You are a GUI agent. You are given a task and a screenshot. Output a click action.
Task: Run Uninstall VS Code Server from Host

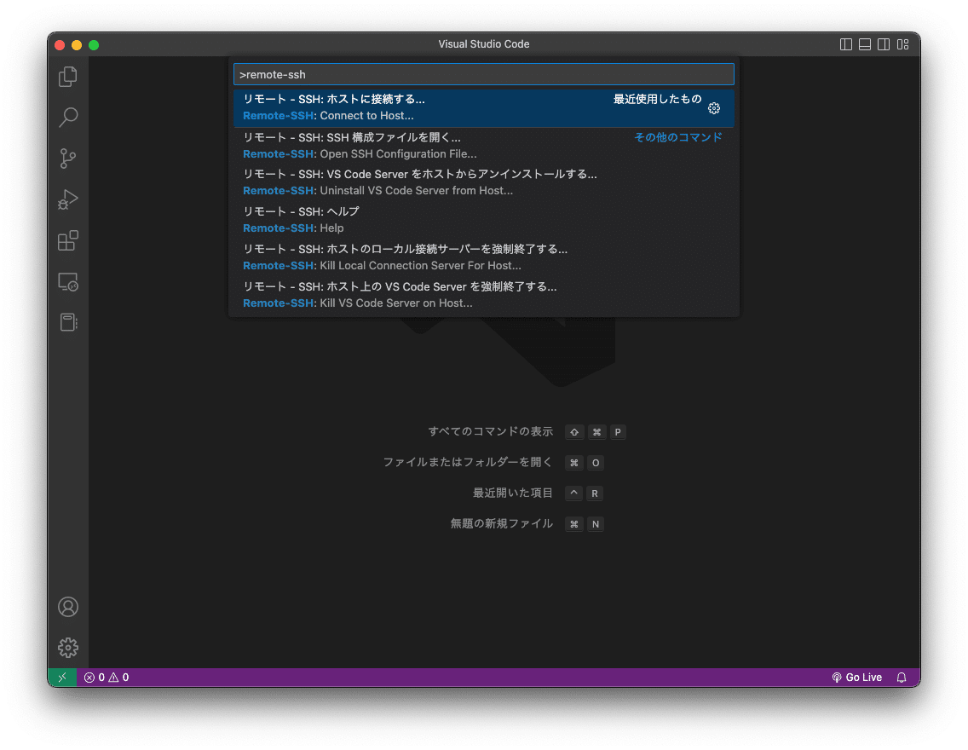point(483,182)
